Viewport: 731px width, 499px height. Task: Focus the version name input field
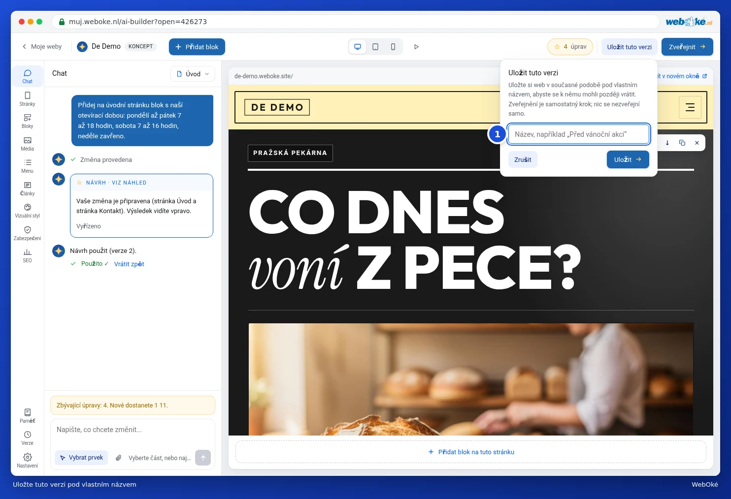[579, 134]
